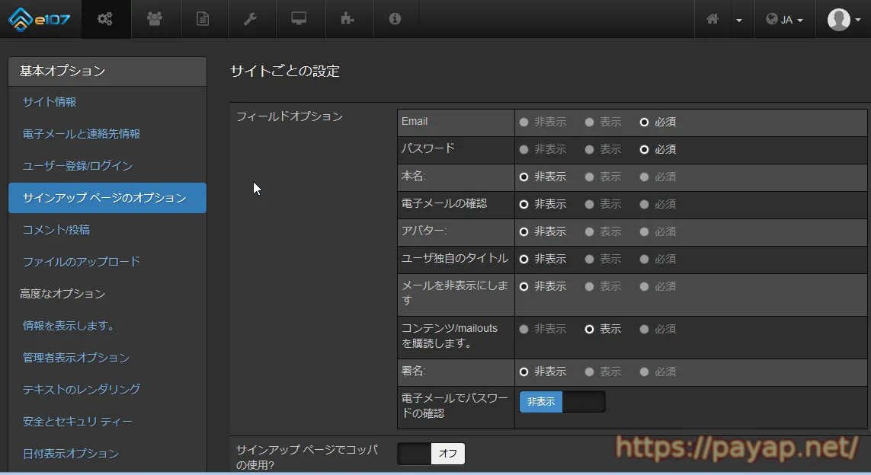Screen dimensions: 871x475
Task: Open 管理者表示オプション sidebar link
Action: (x=76, y=357)
